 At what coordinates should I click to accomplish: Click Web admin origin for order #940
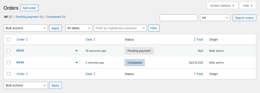(x=216, y=51)
